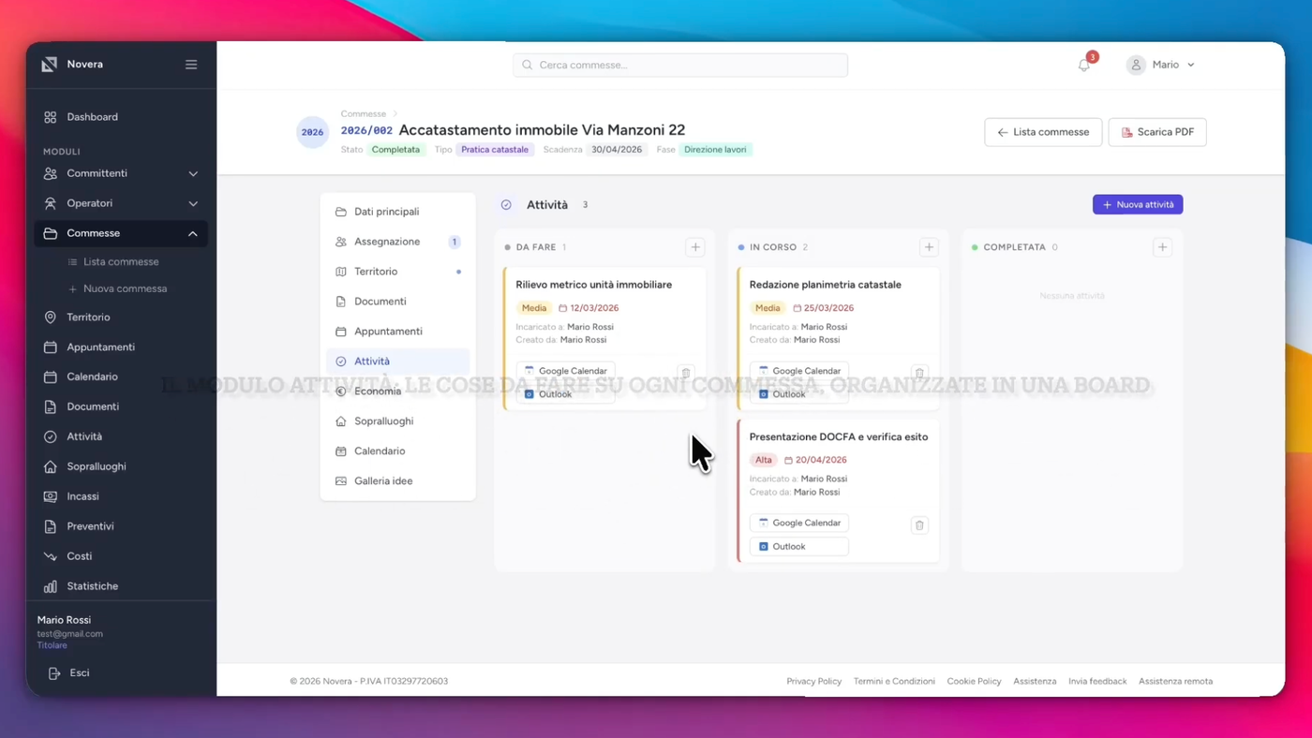Open the Mario user account dropdown
Viewport: 1312px width, 738px height.
click(1161, 65)
